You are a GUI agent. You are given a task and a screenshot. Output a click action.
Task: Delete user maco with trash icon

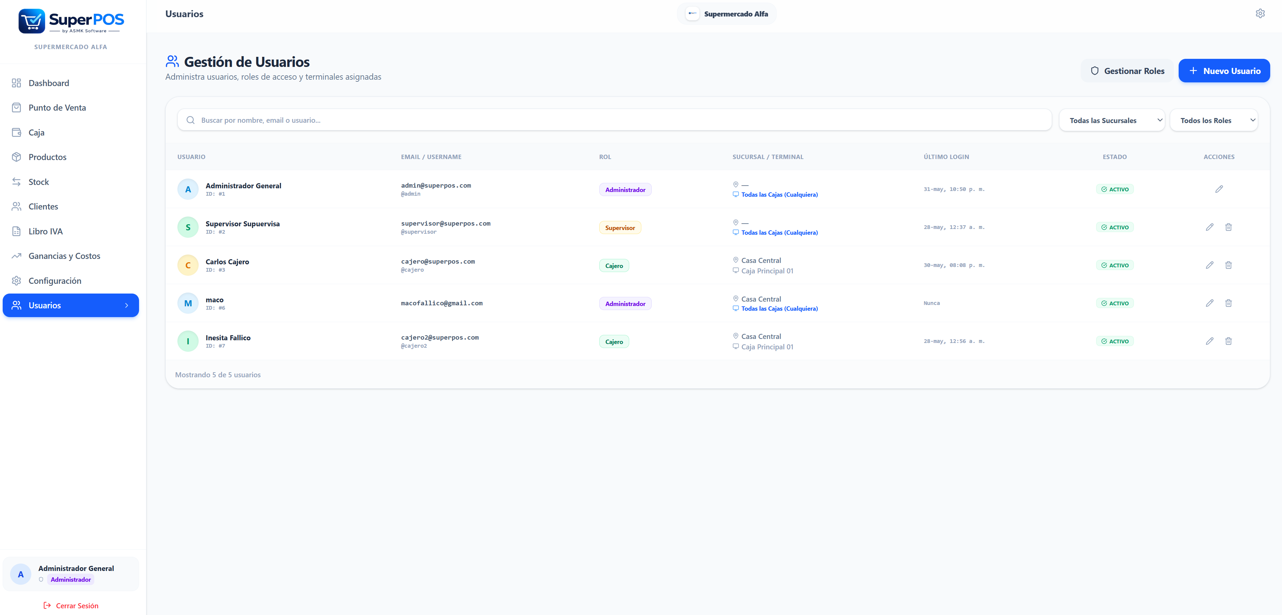point(1228,303)
